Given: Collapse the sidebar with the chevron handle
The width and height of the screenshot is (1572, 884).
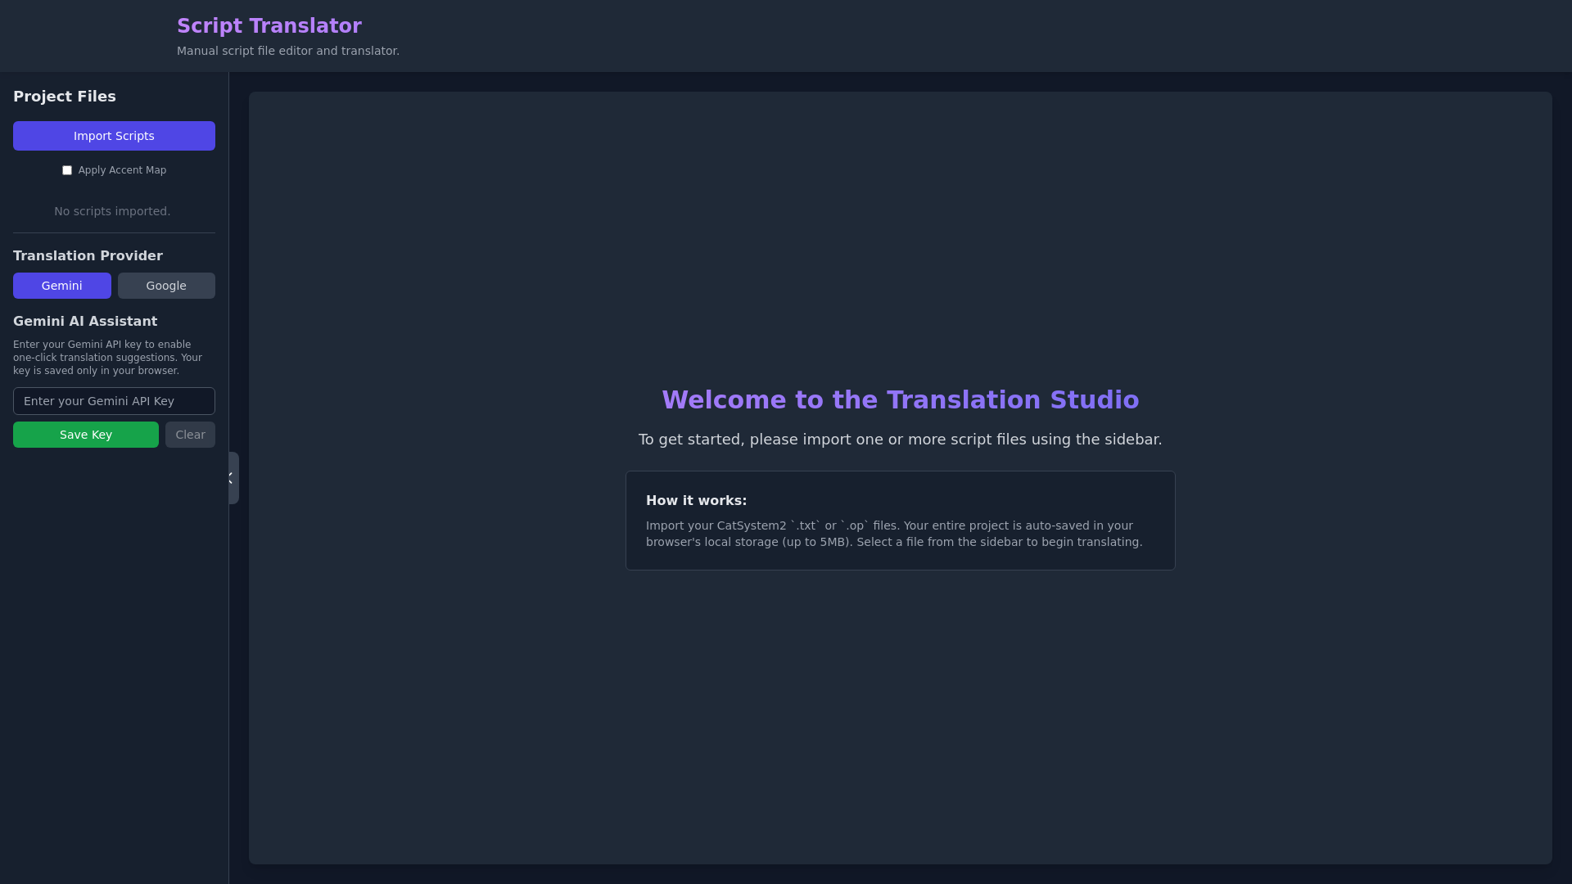Looking at the screenshot, I should 233,478.
